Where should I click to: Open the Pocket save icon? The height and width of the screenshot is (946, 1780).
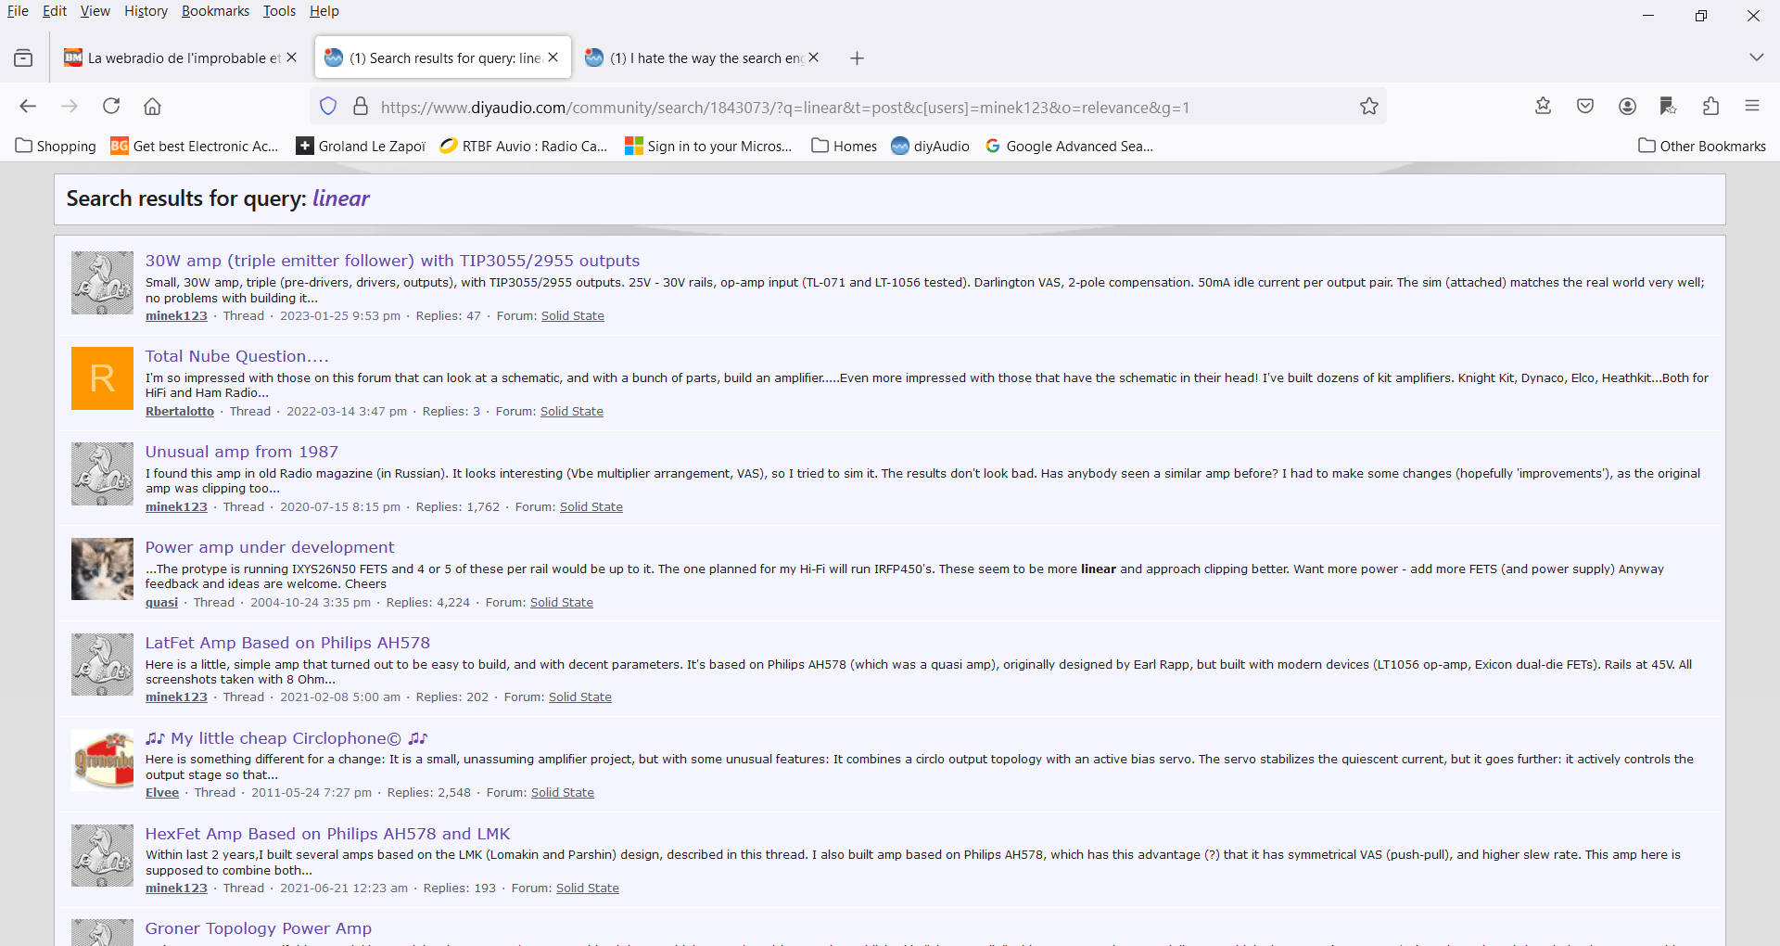[x=1585, y=106]
